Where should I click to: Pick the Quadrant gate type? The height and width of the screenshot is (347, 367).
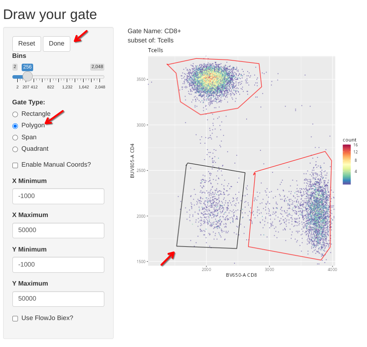15,149
